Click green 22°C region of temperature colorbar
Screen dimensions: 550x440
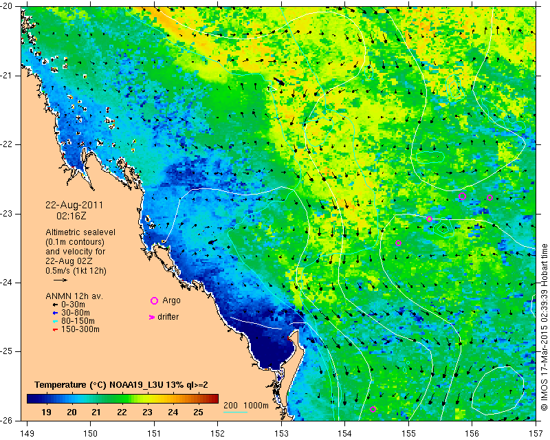[122, 398]
